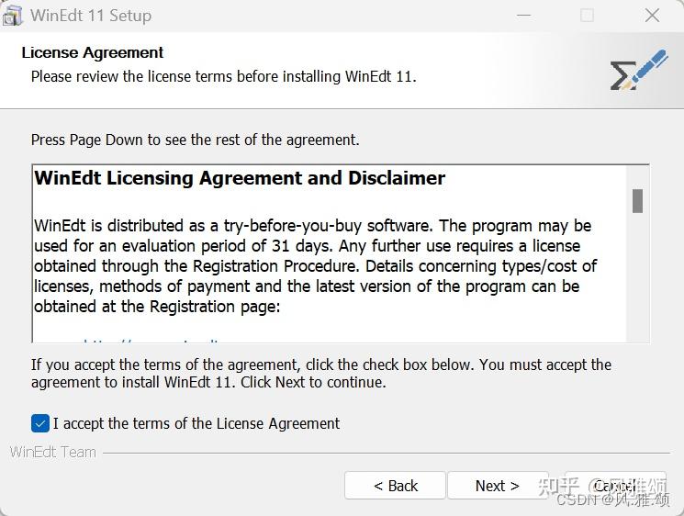
Task: Click the license text scrollbar thumb
Action: (x=637, y=200)
